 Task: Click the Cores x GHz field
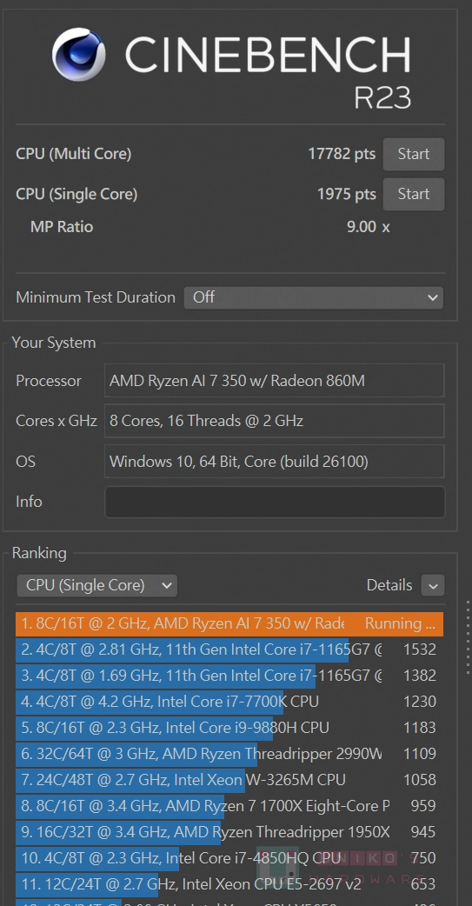(x=275, y=421)
